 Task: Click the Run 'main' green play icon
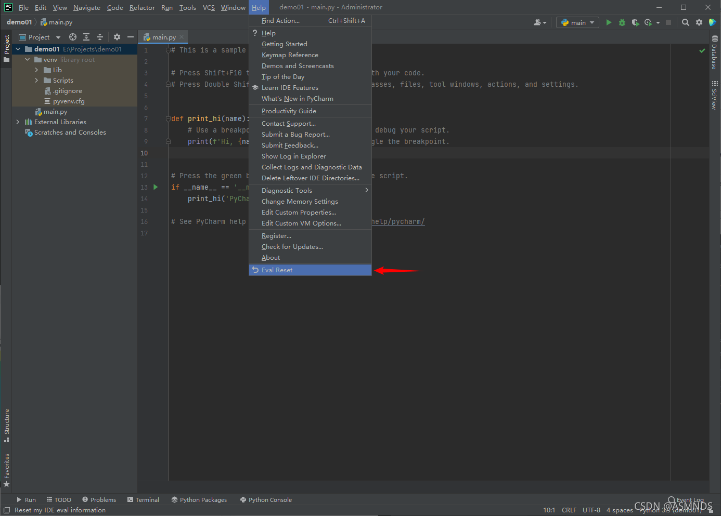(609, 22)
